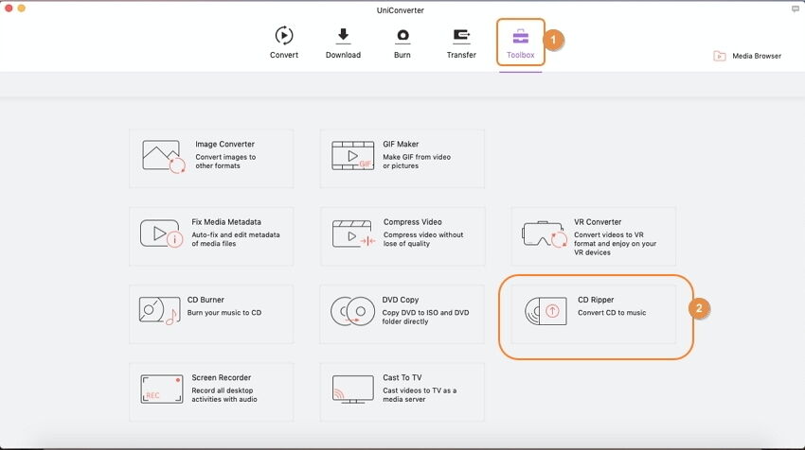
Task: Click the 'DVD Copy' title text
Action: (x=401, y=300)
